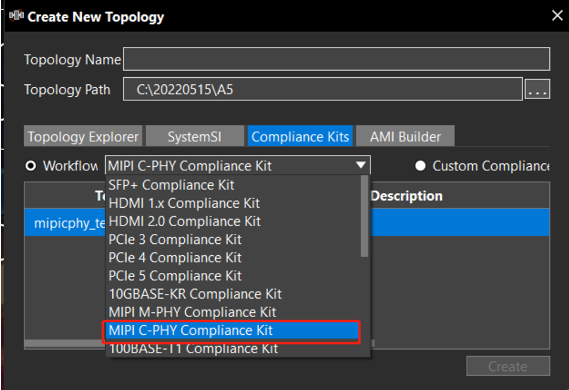This screenshot has width=569, height=390.
Task: Switch to the SystemSI tab
Action: tap(195, 137)
